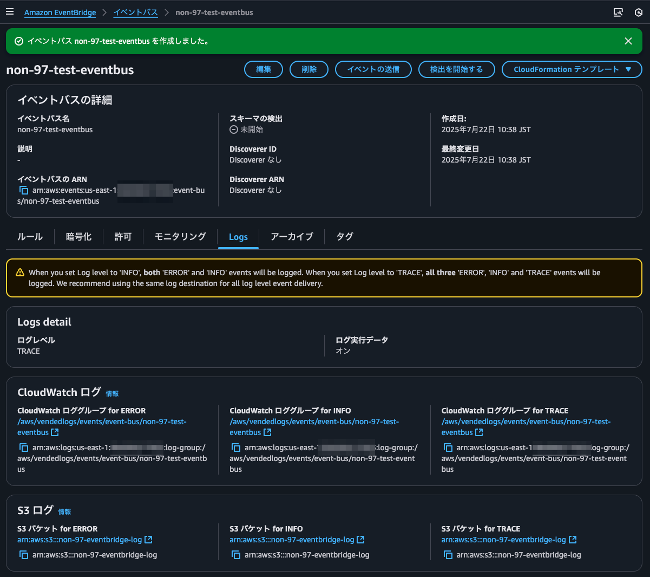Screen dimensions: 650x577
Task: Copy the ERROR CloudWatch log group ARN
Action: 23,448
